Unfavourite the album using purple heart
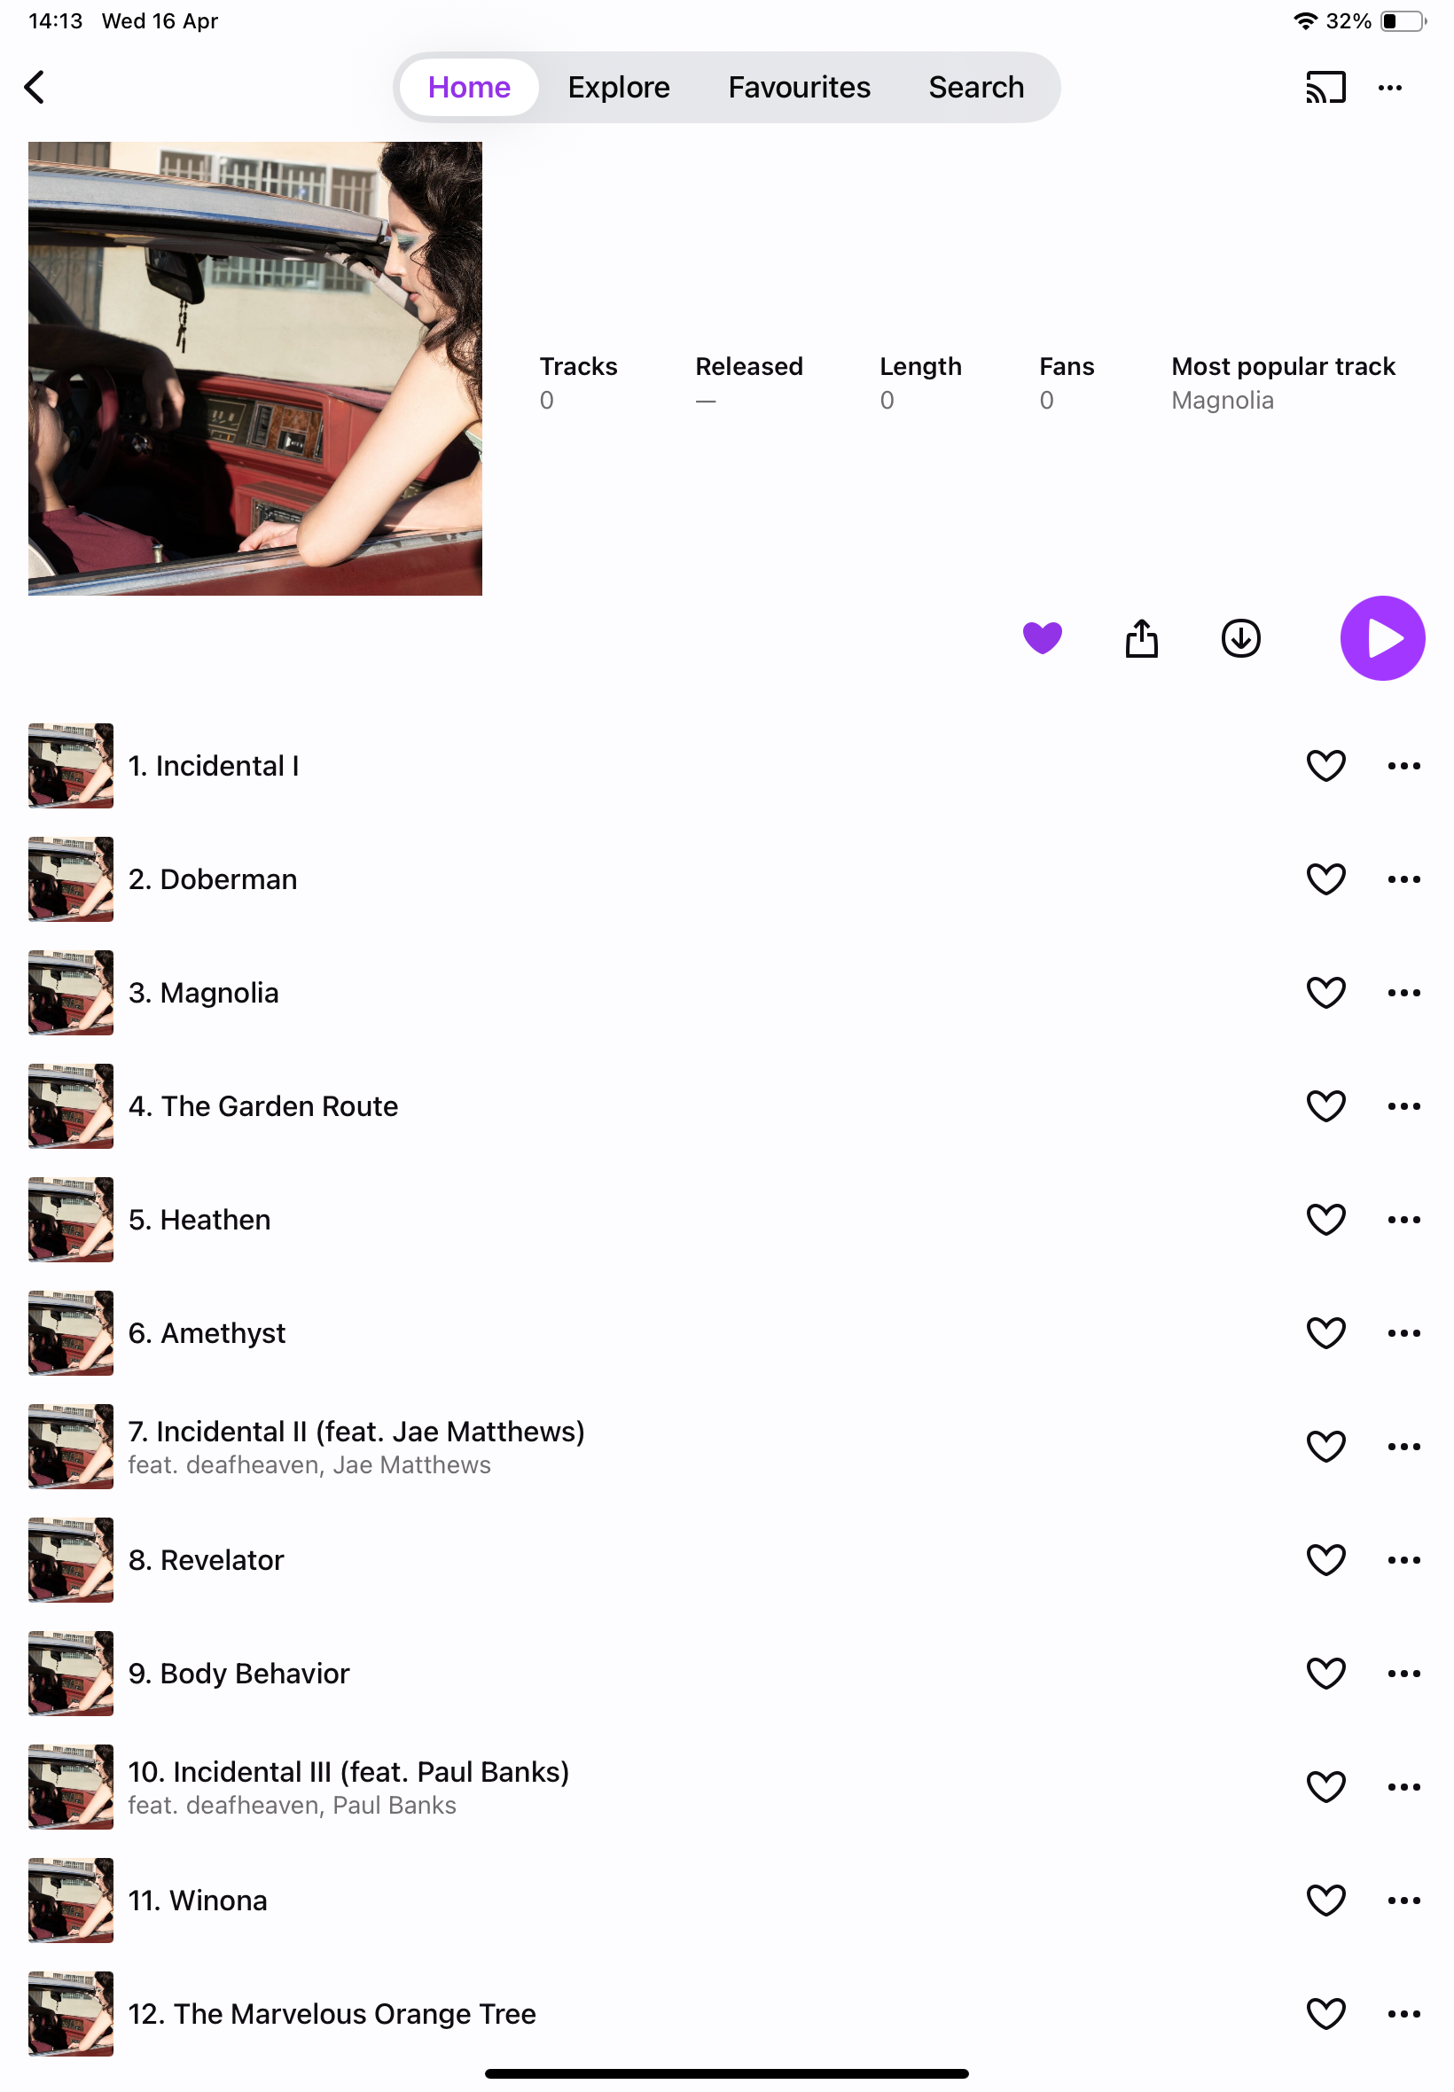 [1043, 637]
